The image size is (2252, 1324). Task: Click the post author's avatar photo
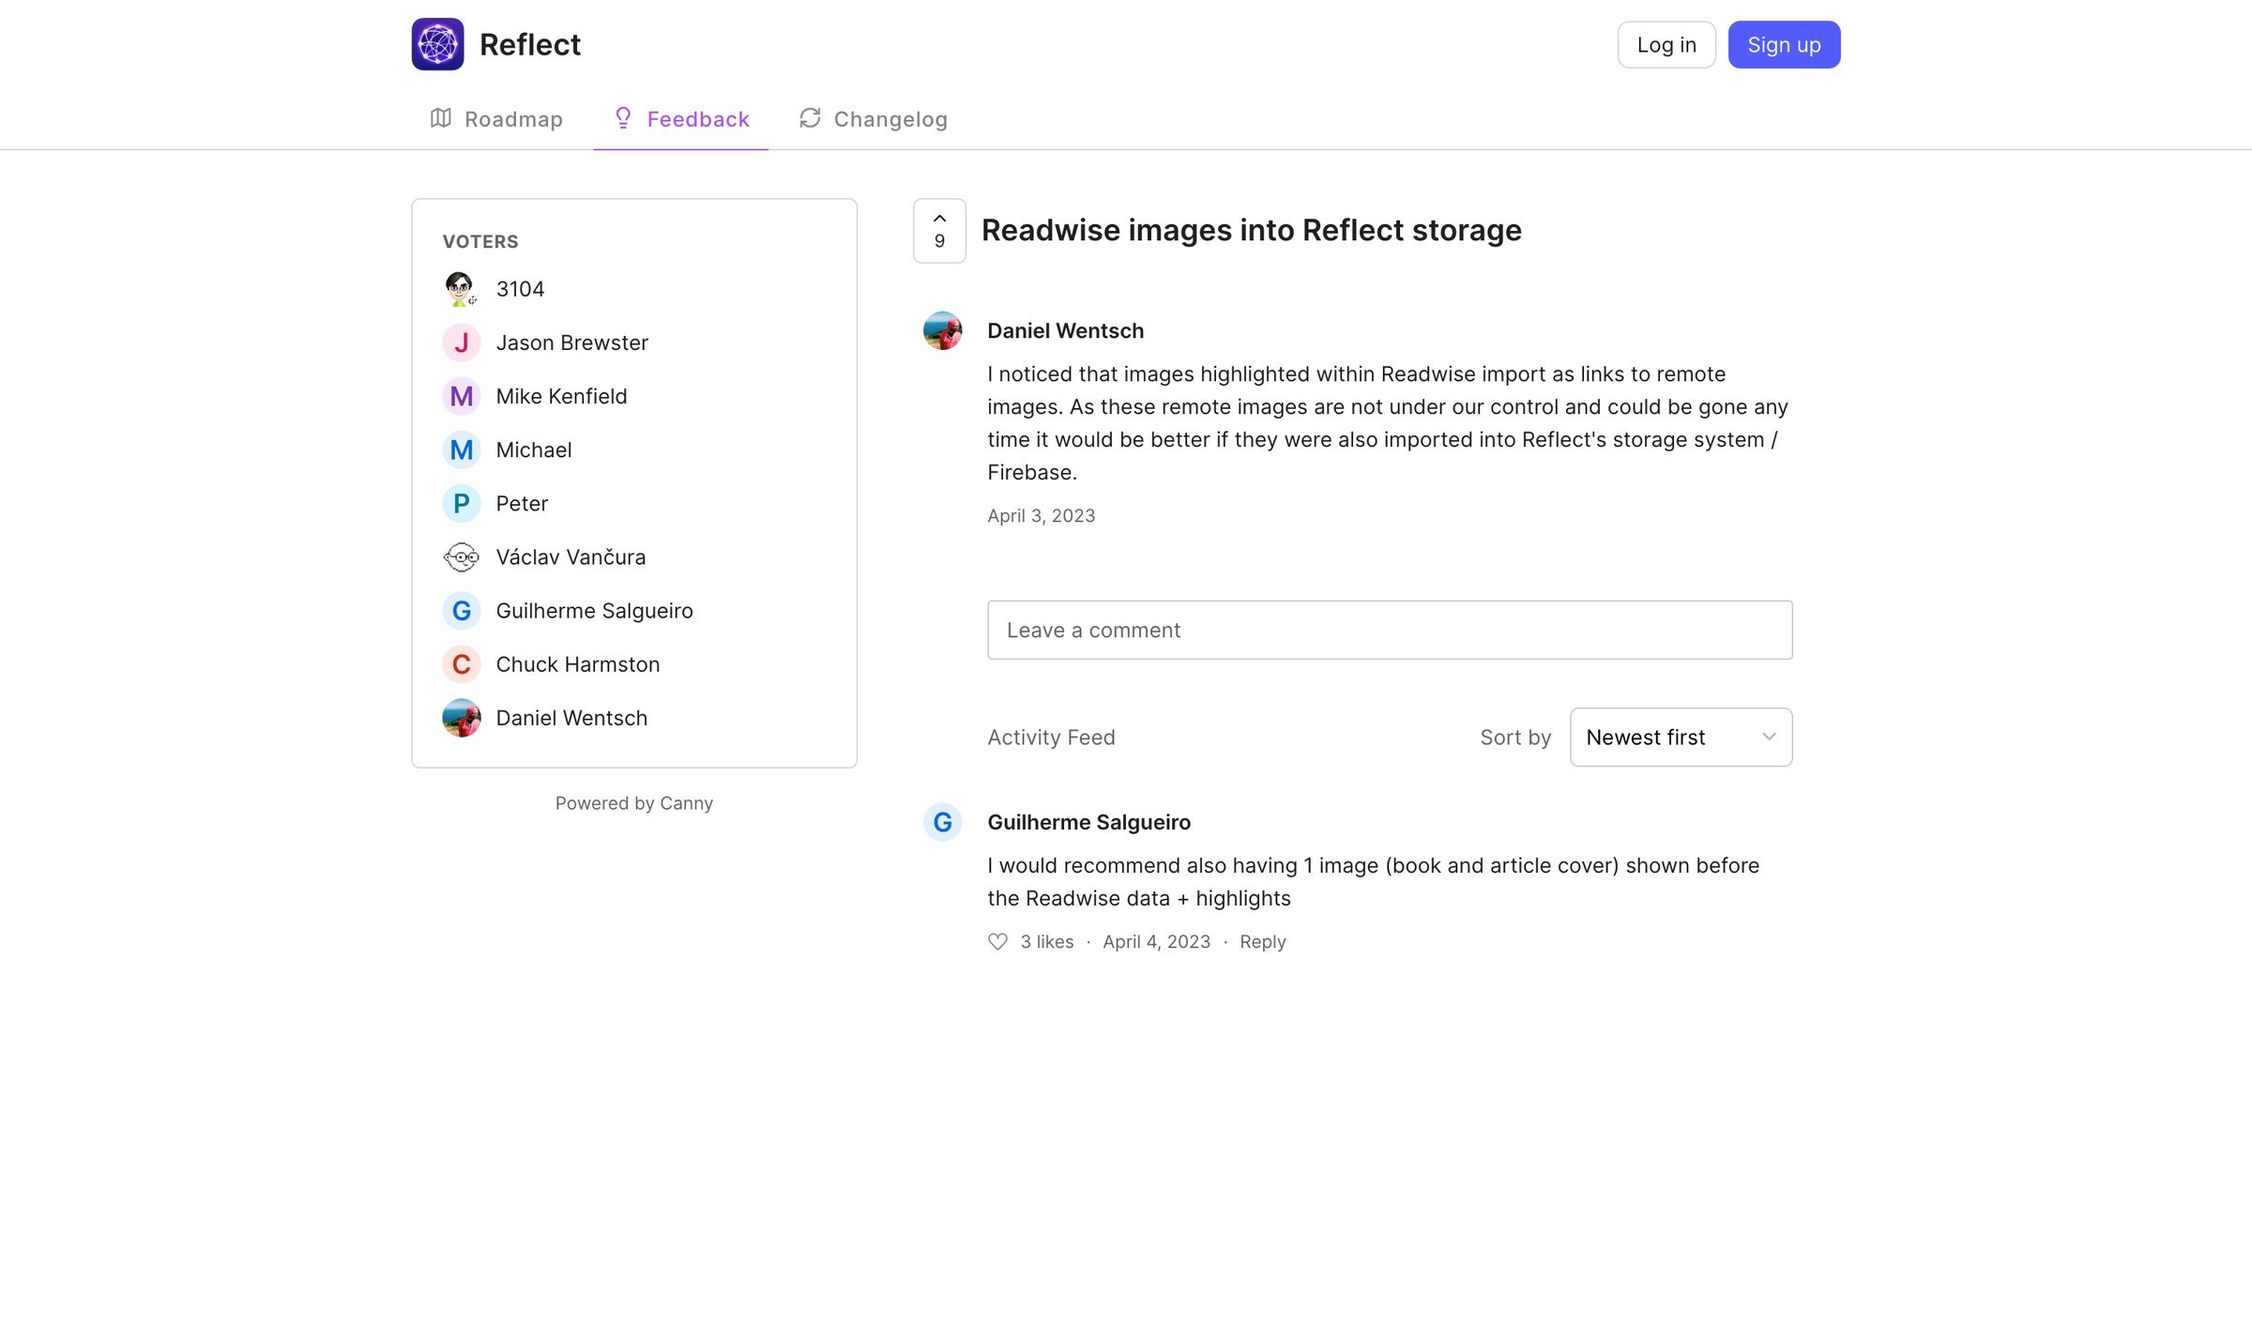[942, 331]
